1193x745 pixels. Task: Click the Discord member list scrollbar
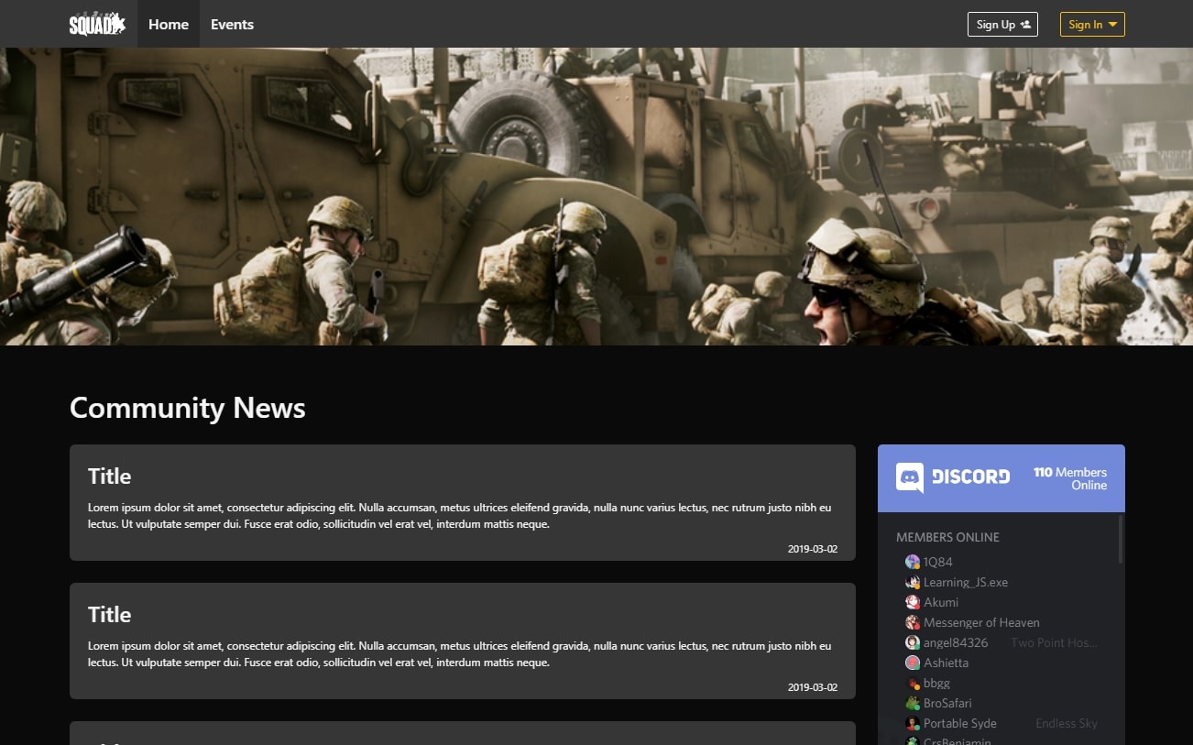1120,539
